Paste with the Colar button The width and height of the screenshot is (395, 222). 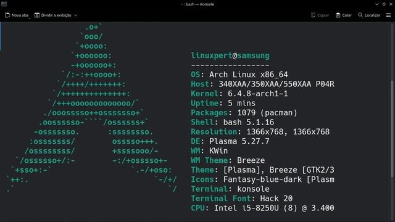click(344, 15)
